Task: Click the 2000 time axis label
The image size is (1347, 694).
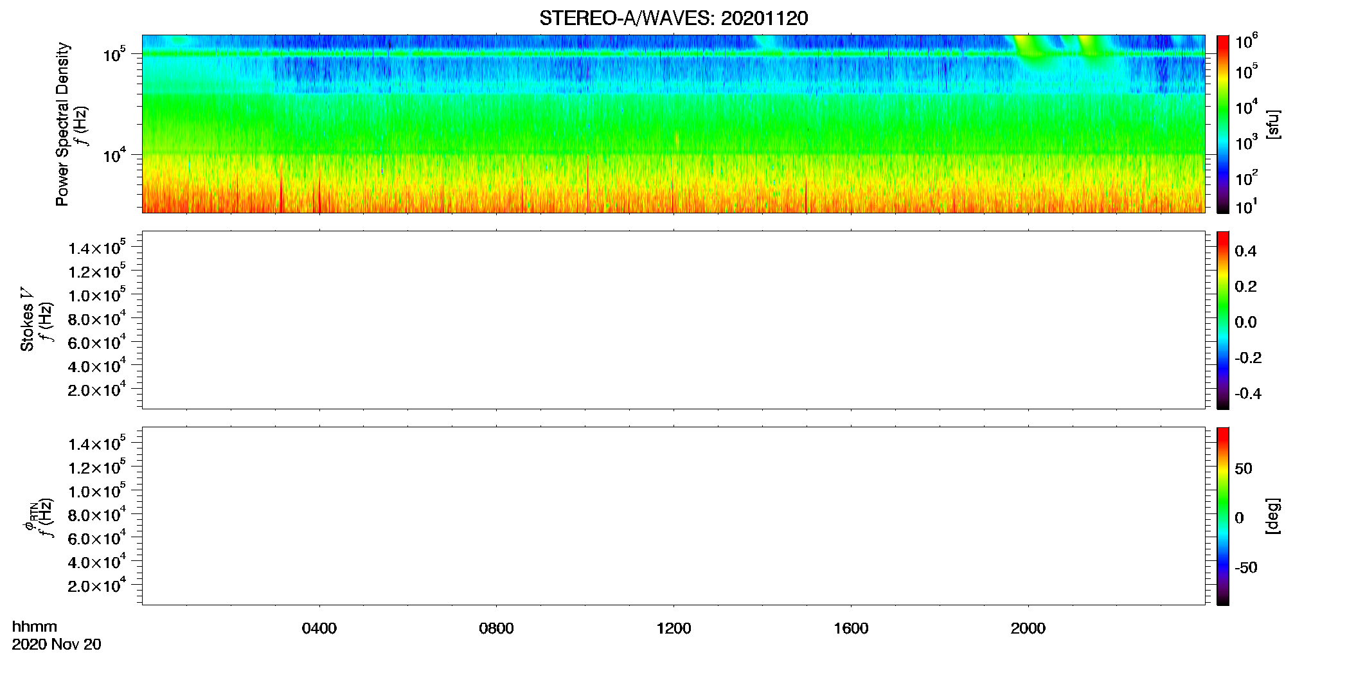Action: tap(1028, 628)
